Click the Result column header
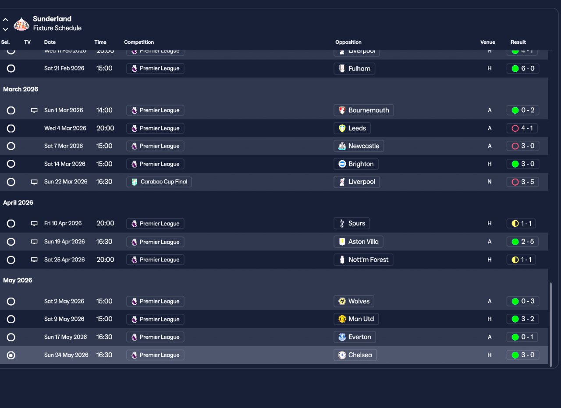The height and width of the screenshot is (408, 561). tap(518, 42)
